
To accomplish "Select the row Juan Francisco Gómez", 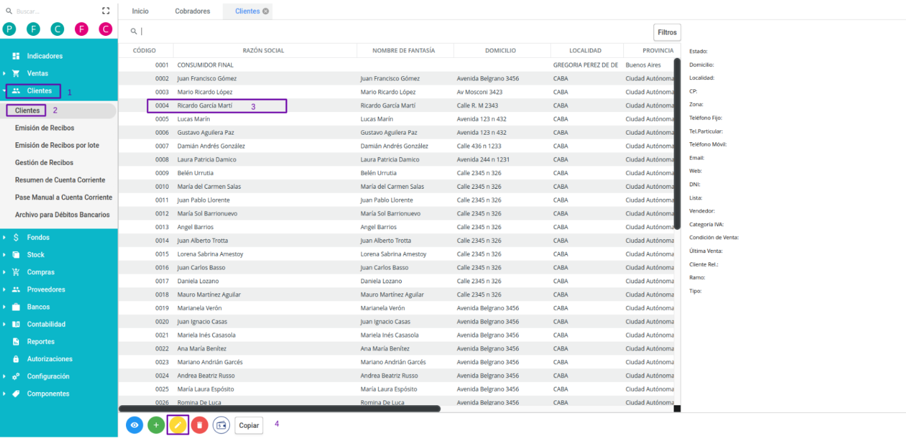I will point(396,79).
